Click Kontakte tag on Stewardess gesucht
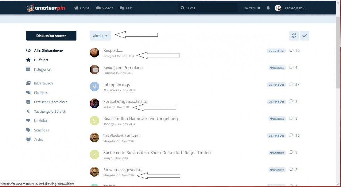This screenshot has height=187, width=341. 277,170
